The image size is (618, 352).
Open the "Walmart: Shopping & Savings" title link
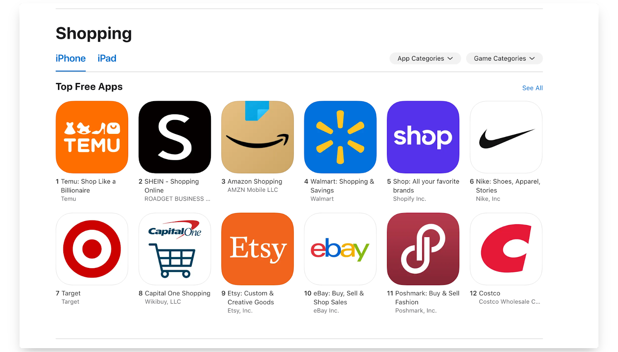pos(342,186)
